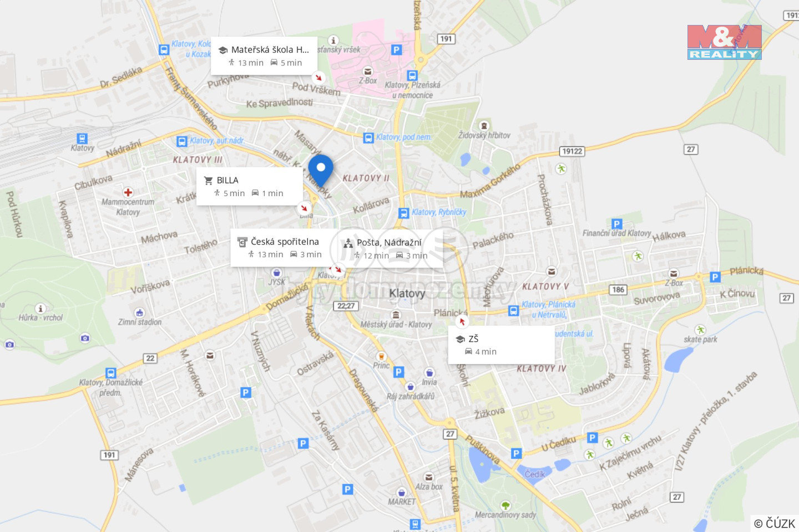The width and height of the screenshot is (799, 532).
Task: Select the Klatovy, Domažlické předm. bus stop icon
Action: (111, 373)
